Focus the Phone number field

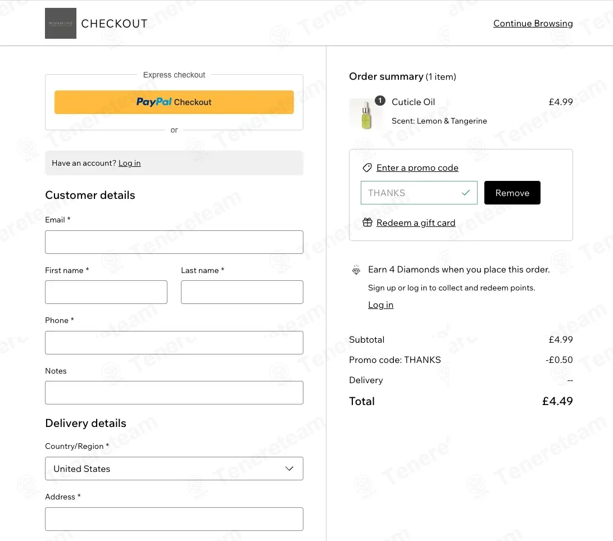(174, 343)
